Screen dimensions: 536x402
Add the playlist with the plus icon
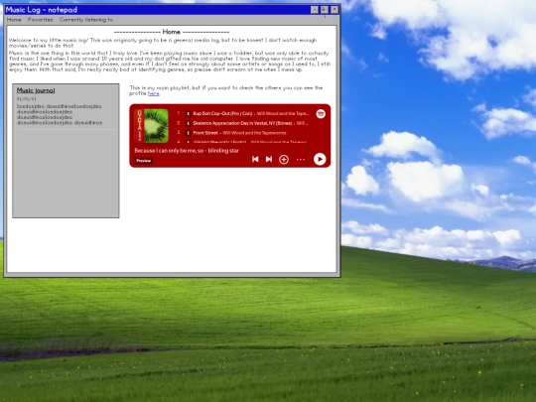coord(284,159)
